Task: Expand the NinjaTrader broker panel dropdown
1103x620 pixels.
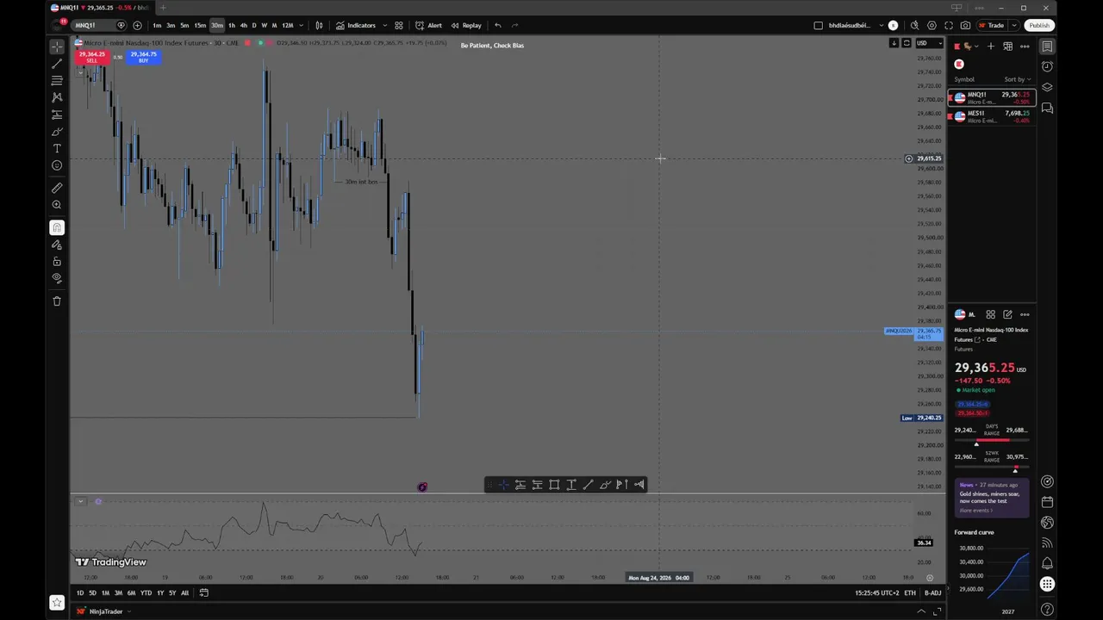Action: point(129,611)
